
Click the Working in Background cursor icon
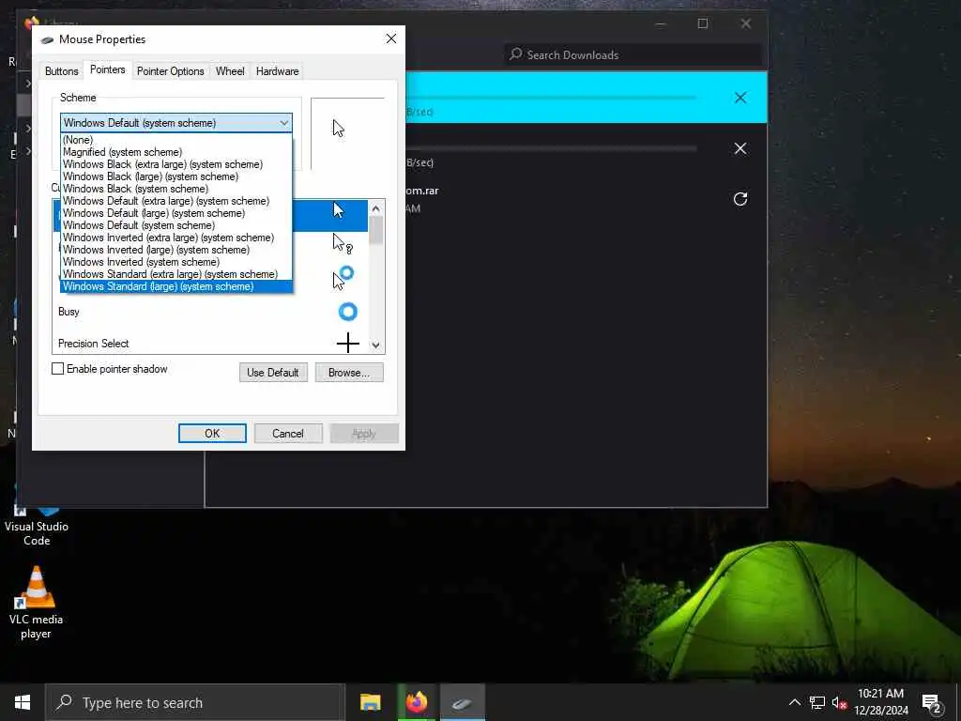(x=343, y=277)
